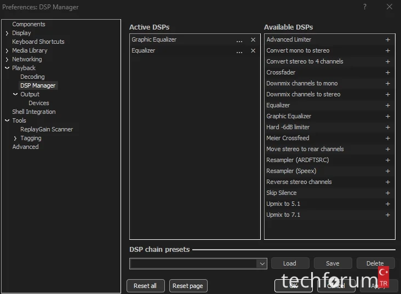Select Meier Crossfeed entry text

[288, 138]
